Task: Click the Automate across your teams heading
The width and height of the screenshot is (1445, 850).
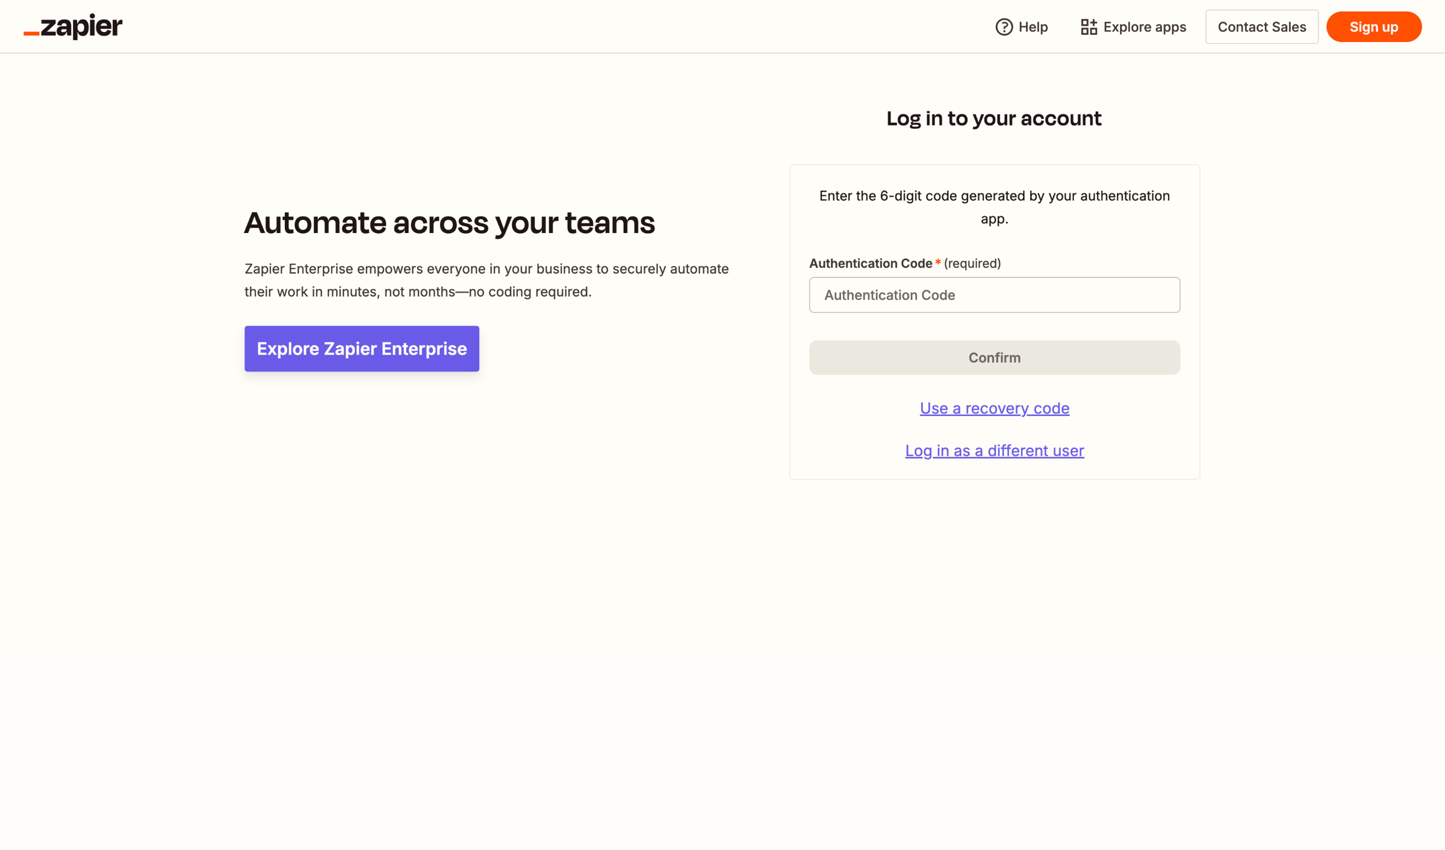Action: 449,223
